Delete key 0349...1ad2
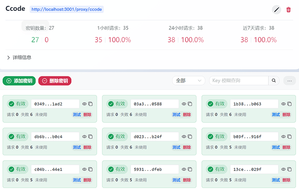The width and height of the screenshot is (299, 191). pos(88,115)
